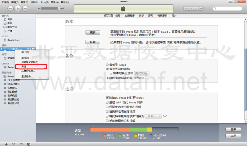Image resolution: width=247 pixels, height=146 pixels.
Task: Choose 重设警告 in context menu
Action: (x=32, y=77)
